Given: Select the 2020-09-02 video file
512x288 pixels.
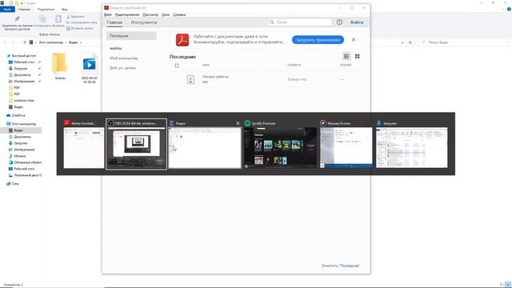Looking at the screenshot, I should pyautogui.click(x=89, y=68).
